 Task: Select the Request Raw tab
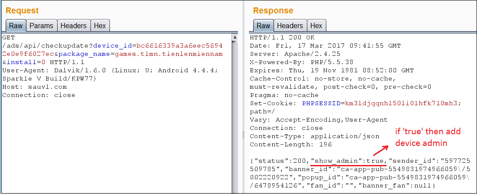coord(16,26)
